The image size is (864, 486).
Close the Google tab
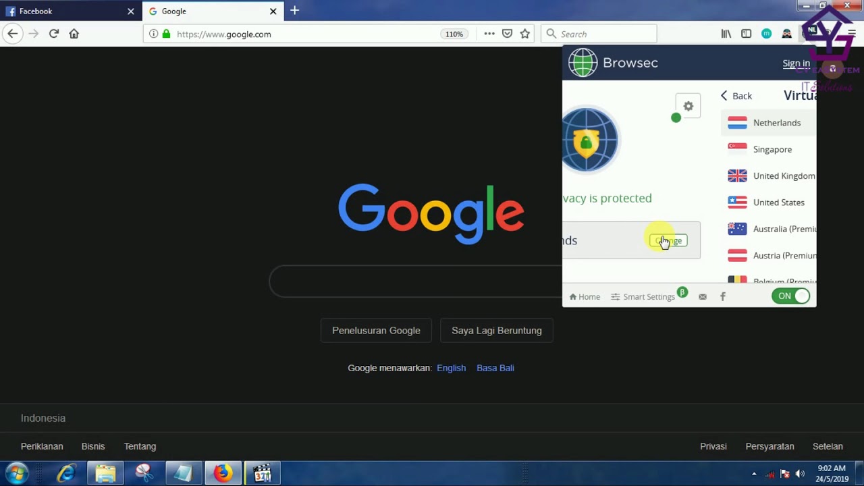(273, 11)
